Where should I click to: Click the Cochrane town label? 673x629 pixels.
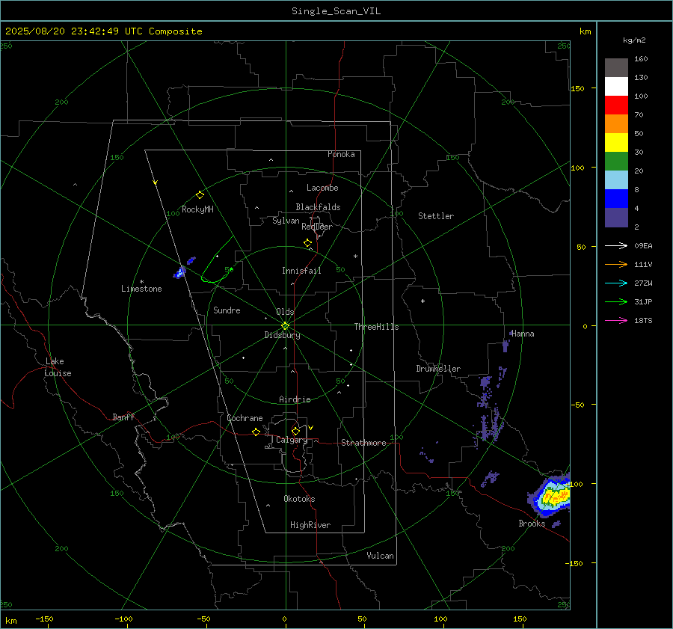tap(245, 418)
